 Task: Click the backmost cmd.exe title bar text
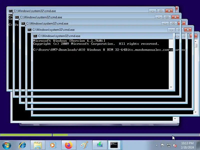coord(35,11)
